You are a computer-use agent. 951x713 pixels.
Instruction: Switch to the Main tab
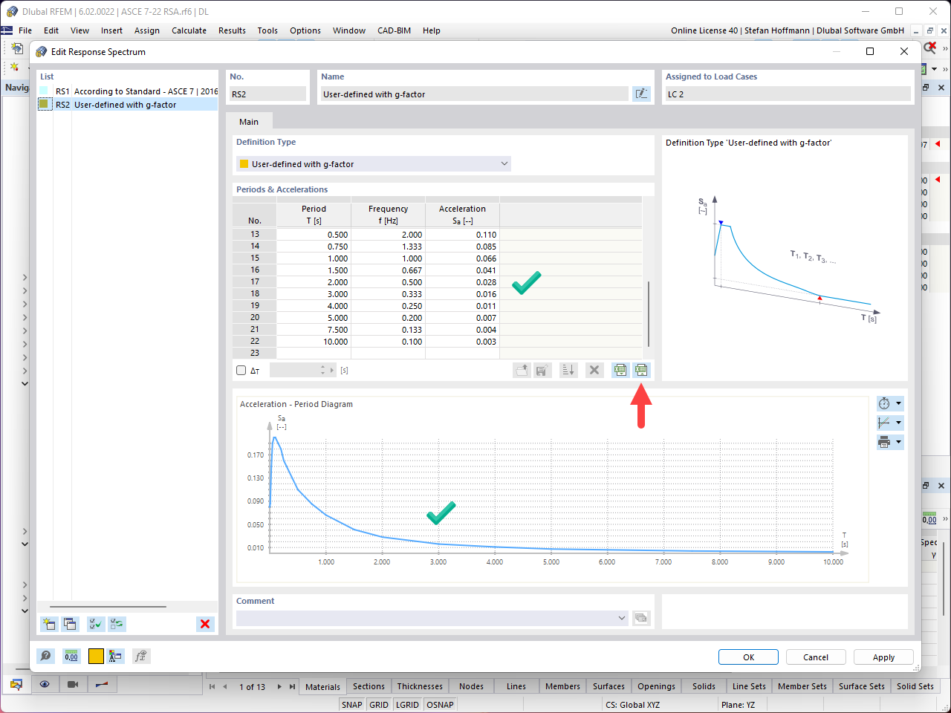(249, 121)
